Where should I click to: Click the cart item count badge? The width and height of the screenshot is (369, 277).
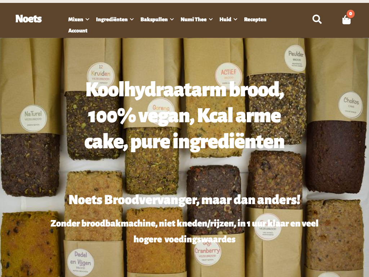coord(350,14)
